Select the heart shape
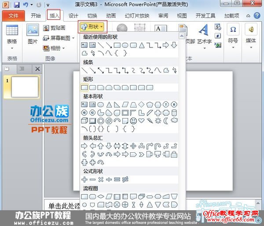Screen dimensions: 264x226 pyautogui.click(x=141, y=121)
